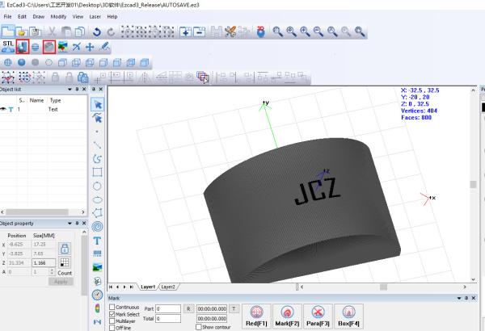
Task: Pin the Object property panel
Action: (77, 223)
